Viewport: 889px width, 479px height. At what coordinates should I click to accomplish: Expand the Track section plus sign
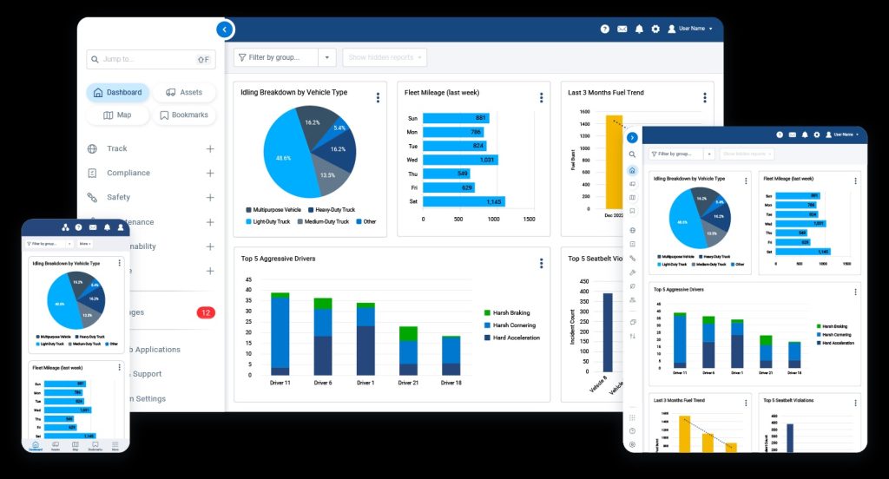pos(209,148)
